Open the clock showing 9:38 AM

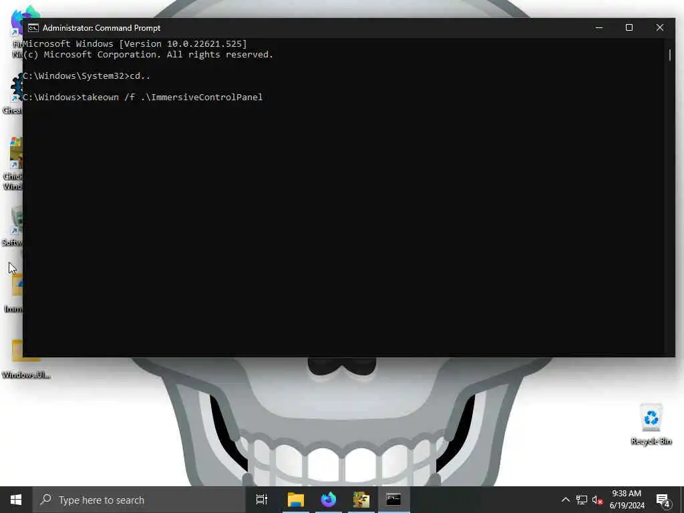pyautogui.click(x=627, y=500)
